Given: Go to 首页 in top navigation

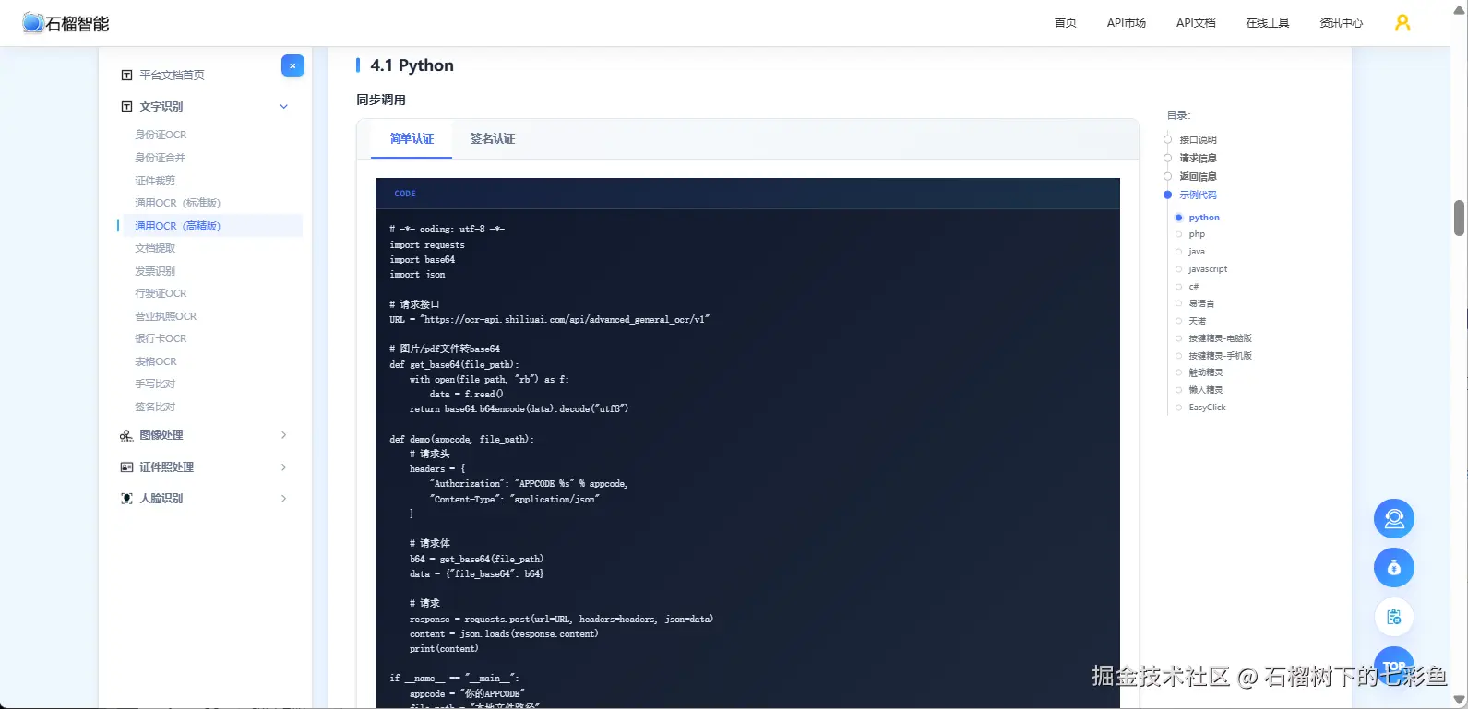Looking at the screenshot, I should [1066, 23].
